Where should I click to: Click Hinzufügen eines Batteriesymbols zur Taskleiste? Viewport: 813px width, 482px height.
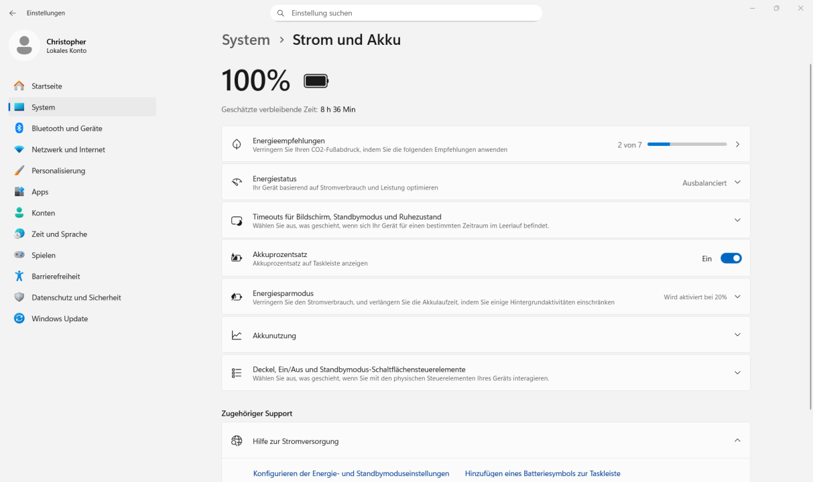coord(542,473)
